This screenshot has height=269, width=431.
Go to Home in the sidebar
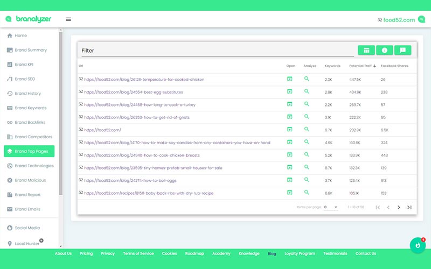click(x=17, y=36)
